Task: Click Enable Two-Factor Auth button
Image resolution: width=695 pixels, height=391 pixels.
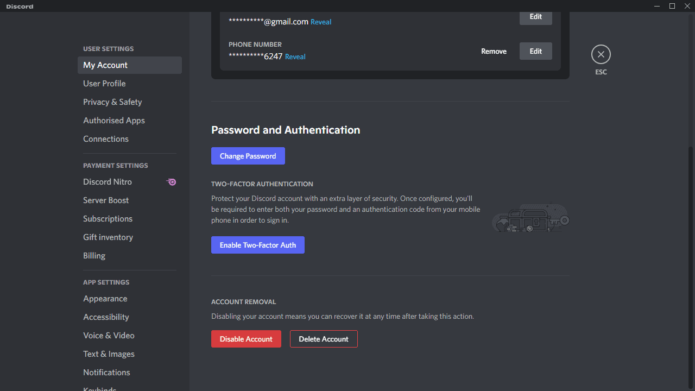Action: click(257, 245)
